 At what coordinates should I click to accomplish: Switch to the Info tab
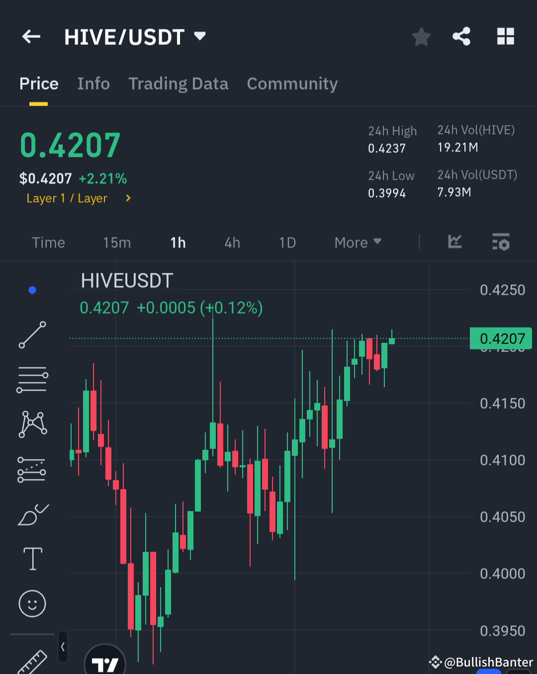pyautogui.click(x=93, y=84)
